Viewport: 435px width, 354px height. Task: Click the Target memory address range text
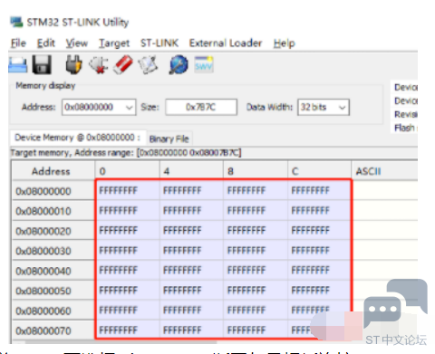[x=126, y=153]
